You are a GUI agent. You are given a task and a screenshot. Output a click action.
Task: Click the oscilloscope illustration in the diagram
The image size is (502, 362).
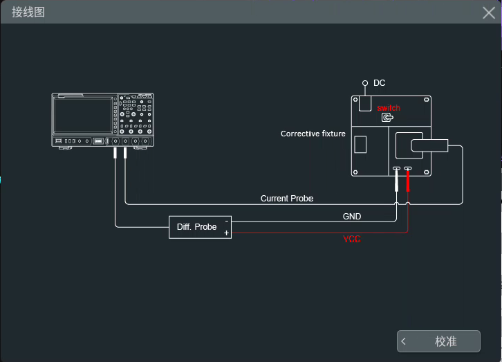pyautogui.click(x=103, y=121)
